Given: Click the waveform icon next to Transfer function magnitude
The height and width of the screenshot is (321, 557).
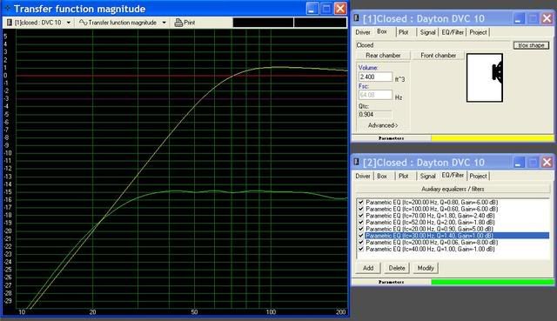Looking at the screenshot, I should point(84,23).
